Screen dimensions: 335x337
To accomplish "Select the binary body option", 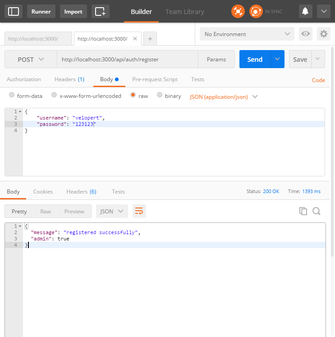I will point(159,96).
